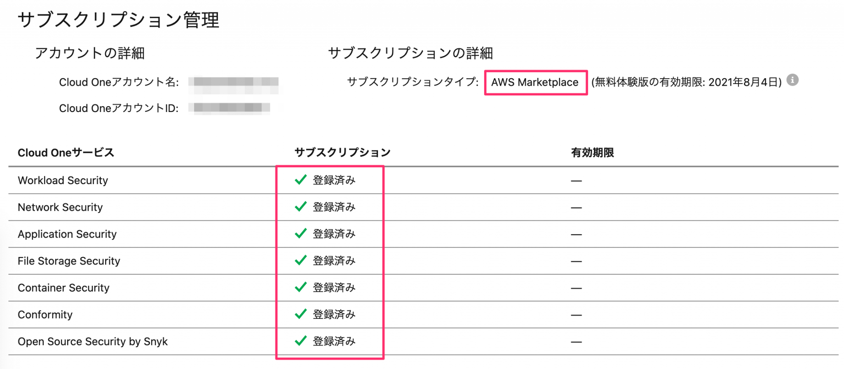Select the Network Security service name

(x=60, y=207)
